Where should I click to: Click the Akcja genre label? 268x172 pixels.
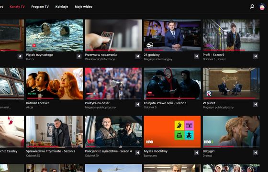click(x=30, y=107)
